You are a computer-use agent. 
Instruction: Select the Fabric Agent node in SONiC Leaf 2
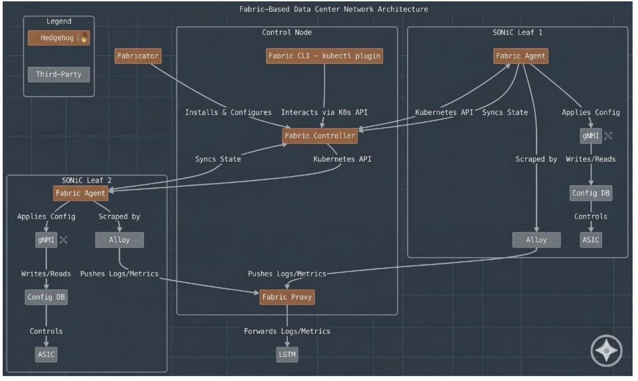[x=80, y=193]
